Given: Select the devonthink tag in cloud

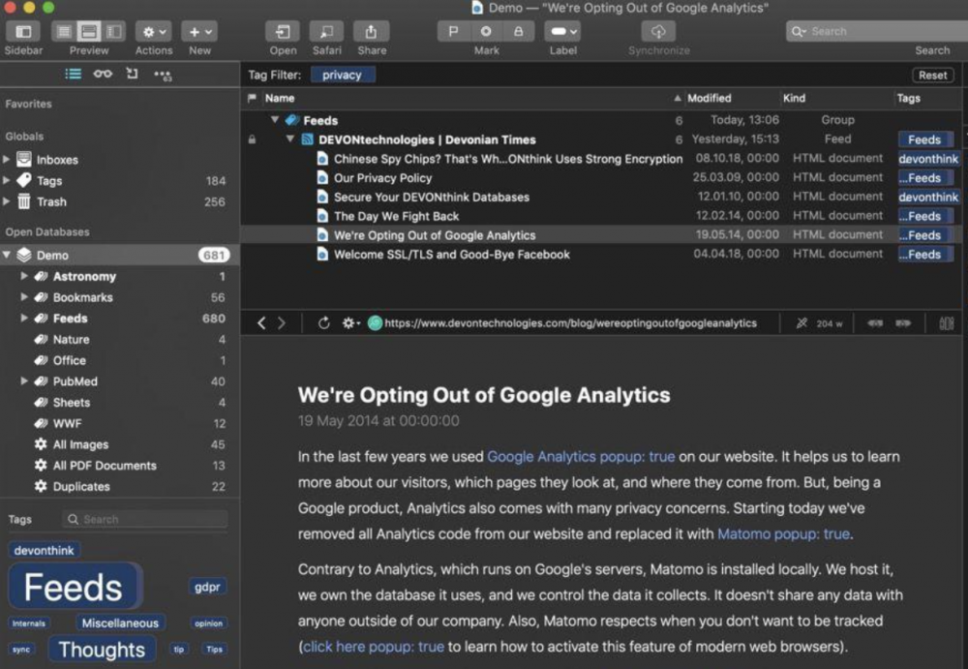Looking at the screenshot, I should (44, 550).
